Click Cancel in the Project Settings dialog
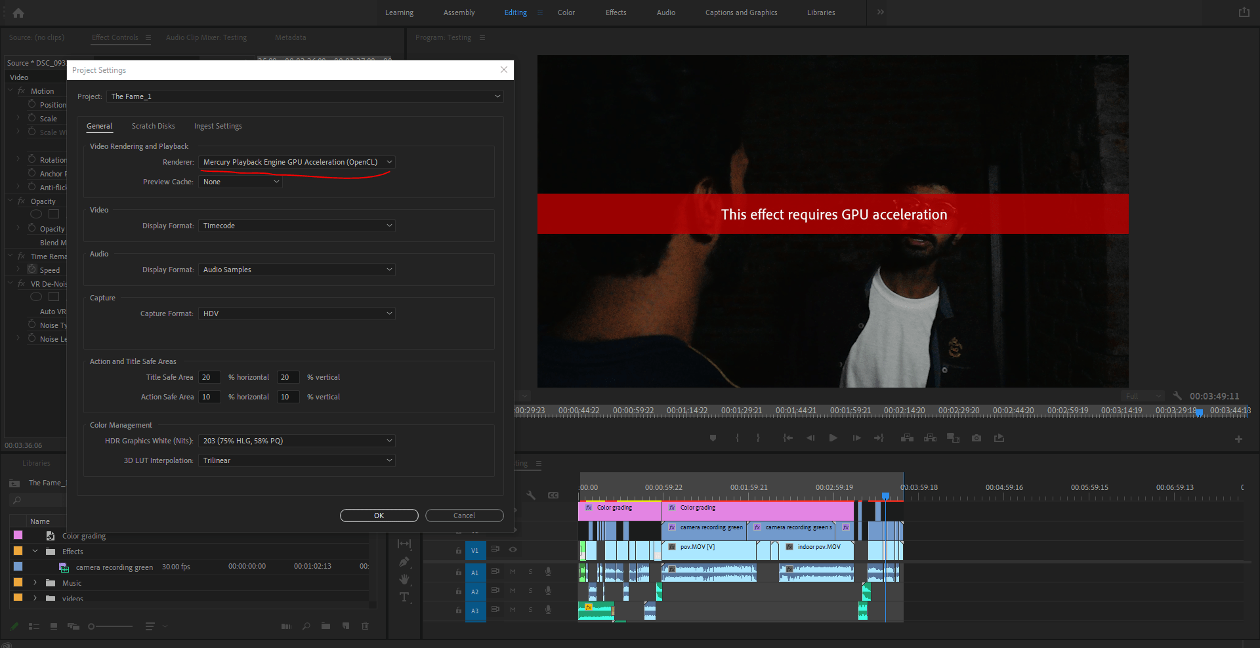The height and width of the screenshot is (648, 1260). (464, 516)
